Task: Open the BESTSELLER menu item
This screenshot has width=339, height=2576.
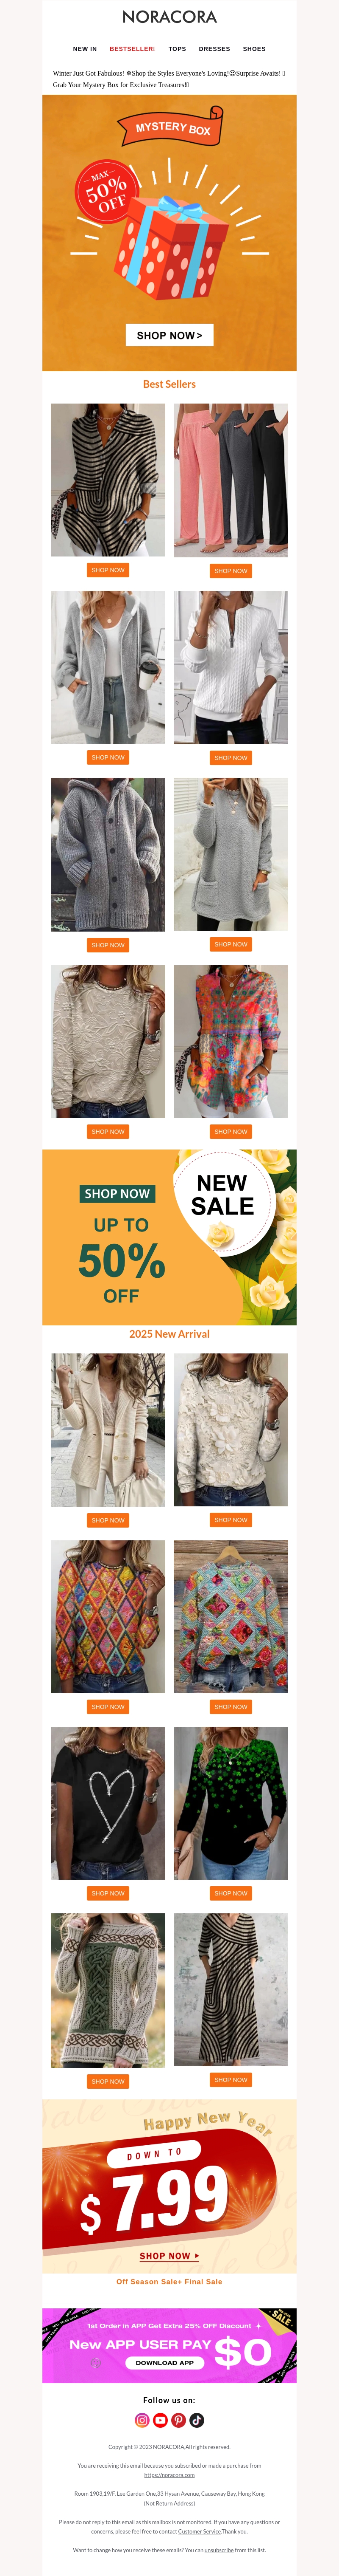Action: coord(133,49)
